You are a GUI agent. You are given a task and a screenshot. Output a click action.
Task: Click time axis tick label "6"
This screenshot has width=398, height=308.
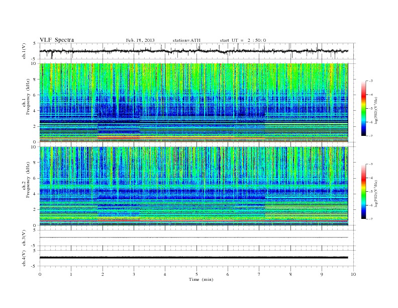click(x=228, y=274)
